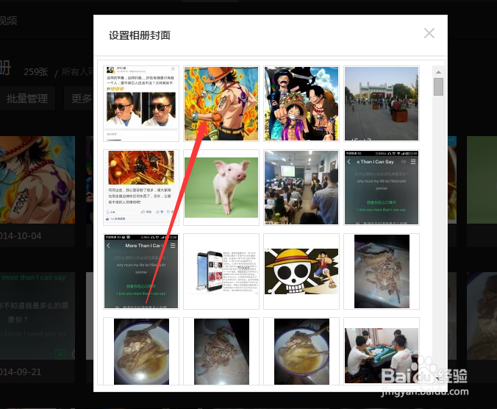This screenshot has width=497, height=409.
Task: Select the Weibo post with sunglasses man thumbnail
Action: (x=141, y=104)
